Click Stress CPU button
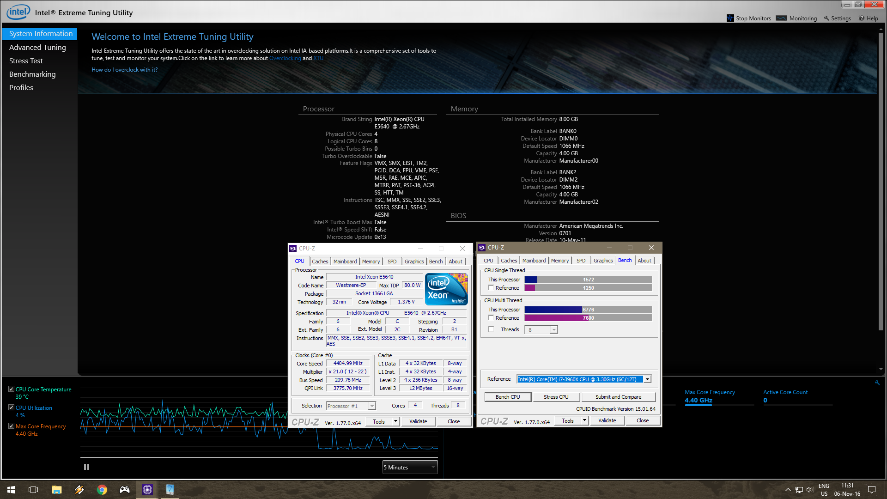The width and height of the screenshot is (887, 499). click(x=556, y=397)
